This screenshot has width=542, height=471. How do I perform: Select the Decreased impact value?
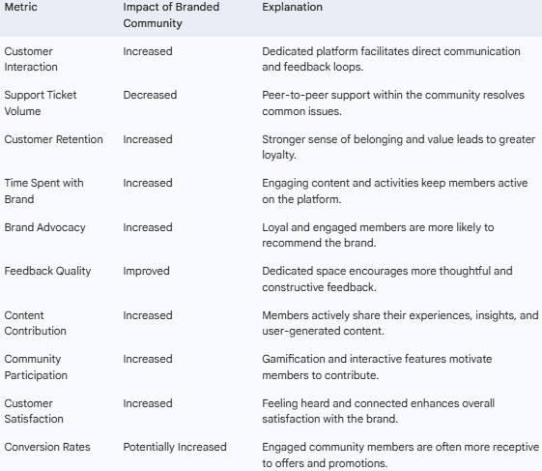150,95
